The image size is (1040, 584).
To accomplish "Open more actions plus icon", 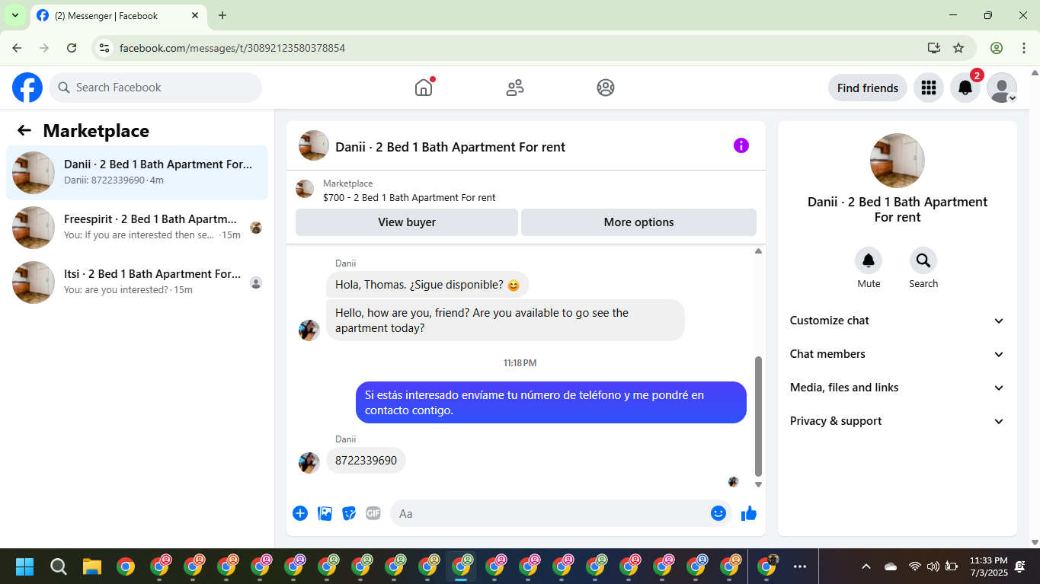I will pyautogui.click(x=300, y=513).
